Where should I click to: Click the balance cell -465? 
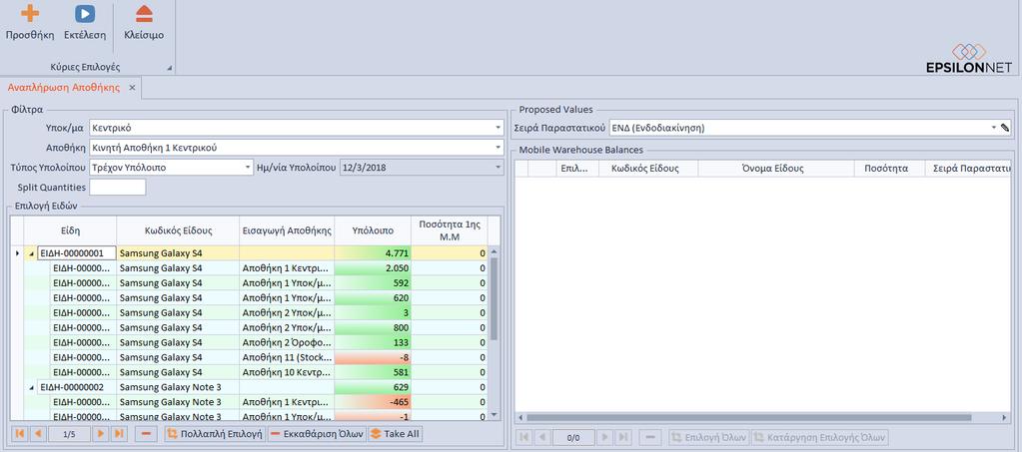[x=373, y=402]
